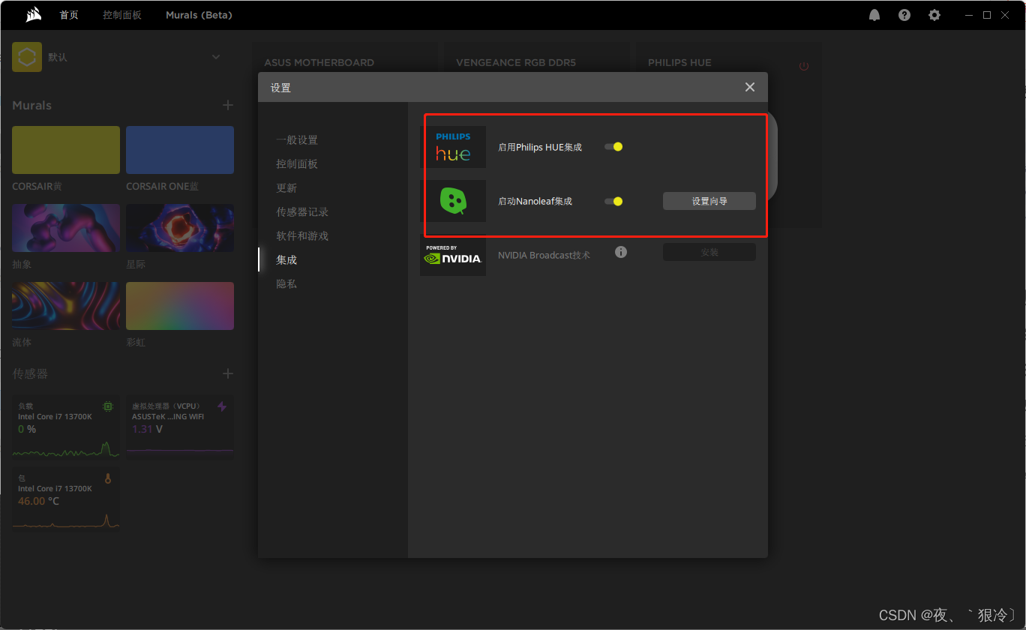
Task: Click the 启用Philips HUE集成 label
Action: tap(540, 147)
